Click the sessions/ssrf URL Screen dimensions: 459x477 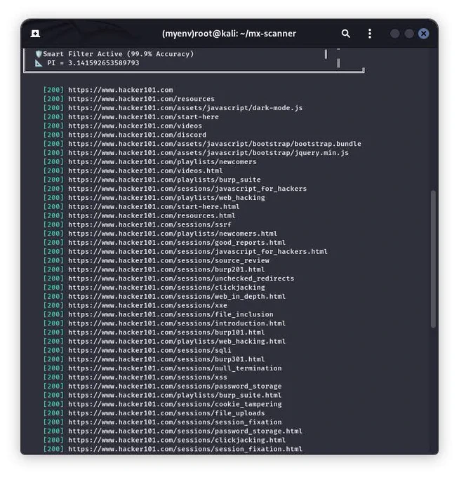(149, 224)
